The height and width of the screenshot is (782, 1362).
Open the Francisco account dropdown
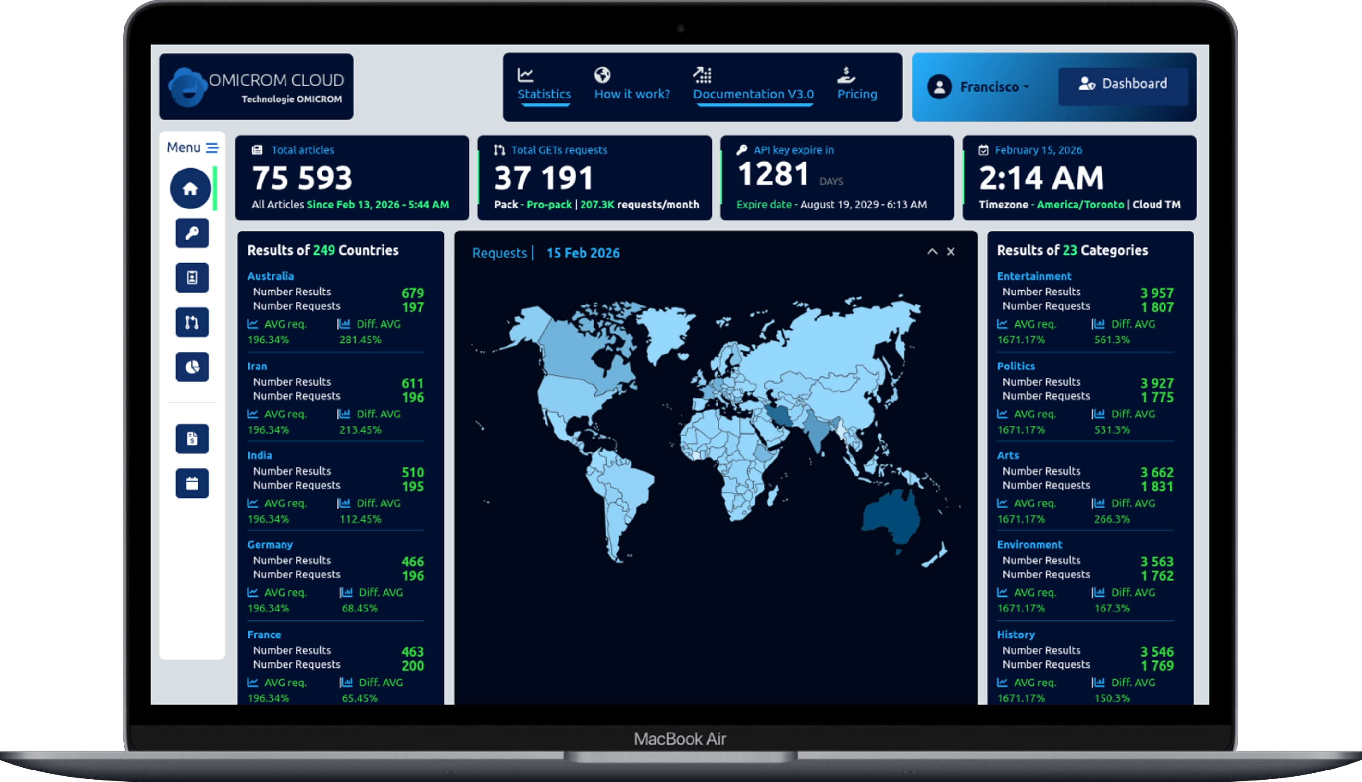coord(991,86)
